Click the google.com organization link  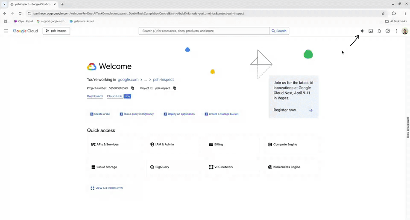tap(128, 80)
